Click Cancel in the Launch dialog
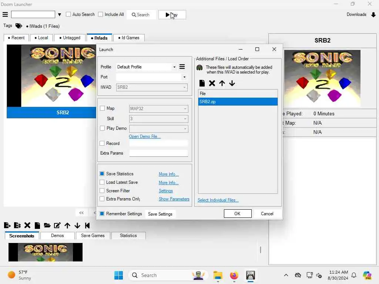 click(x=267, y=213)
